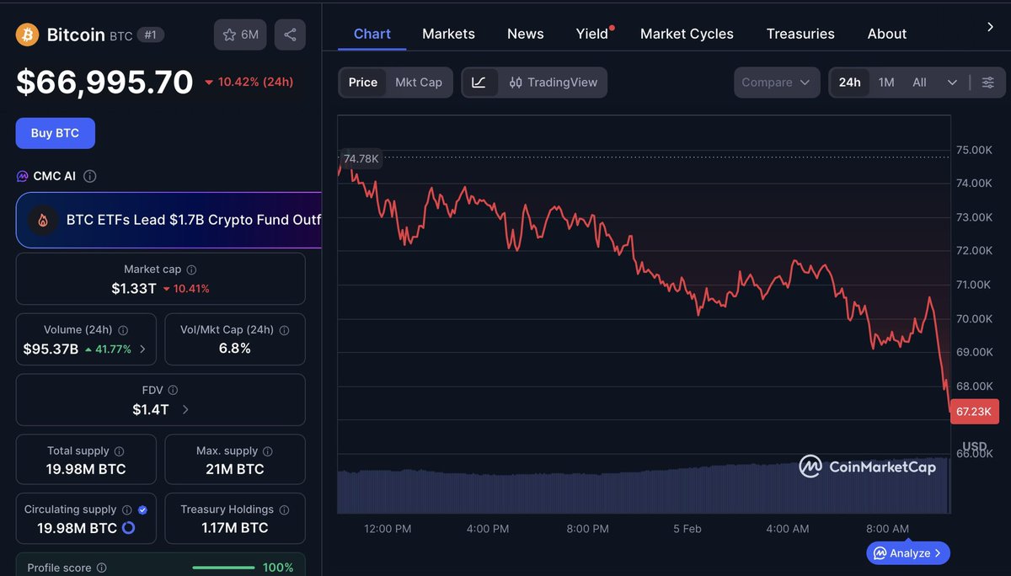Image resolution: width=1011 pixels, height=576 pixels.
Task: Open BTC ETFs Lead $1.7B news banner
Action: coord(169,221)
